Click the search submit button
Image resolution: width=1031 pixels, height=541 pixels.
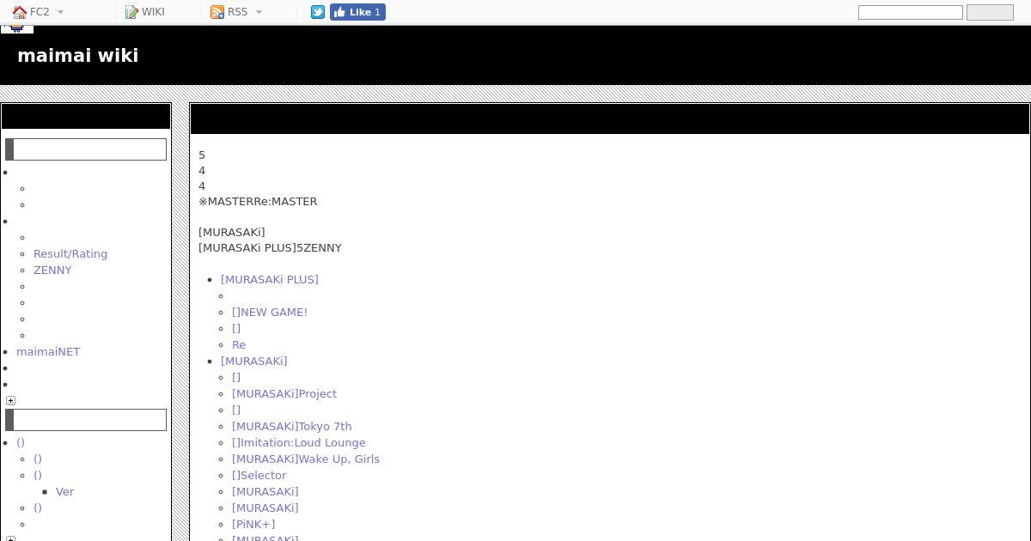pyautogui.click(x=990, y=12)
